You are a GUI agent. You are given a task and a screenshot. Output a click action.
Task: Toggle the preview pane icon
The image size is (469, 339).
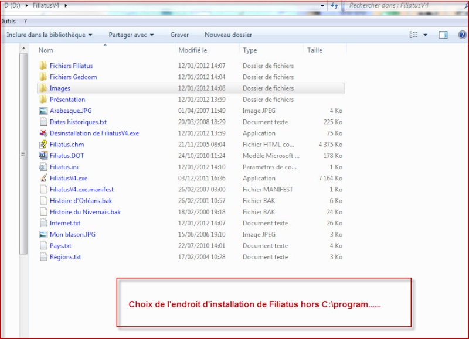443,35
